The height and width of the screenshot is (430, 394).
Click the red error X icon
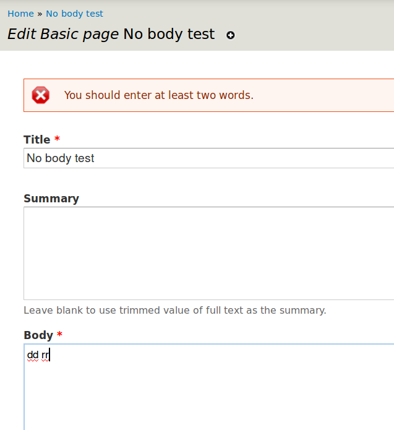[41, 95]
